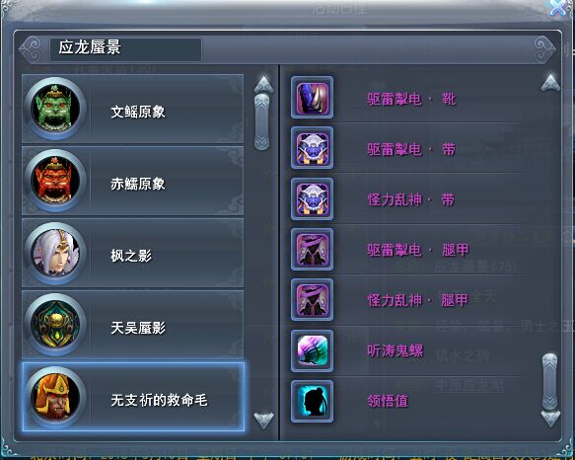Click the 驱雷掣电·腿甲 leg armor icon
Screen dimensions: 575x460
point(312,250)
